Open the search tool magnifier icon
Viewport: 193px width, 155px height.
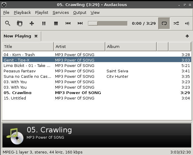(x=8, y=23)
